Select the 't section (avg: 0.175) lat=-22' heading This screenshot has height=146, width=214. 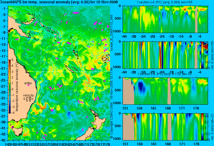click(165, 74)
